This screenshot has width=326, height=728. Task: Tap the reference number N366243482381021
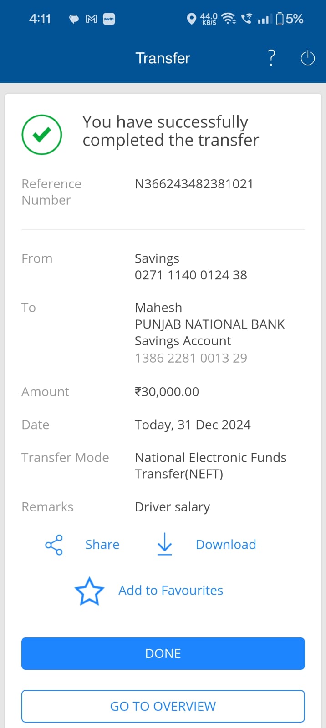click(194, 184)
